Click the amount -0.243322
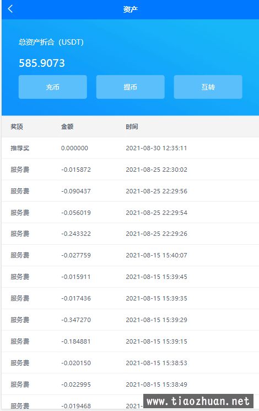Image resolution: width=259 pixels, height=411 pixels. [76, 234]
